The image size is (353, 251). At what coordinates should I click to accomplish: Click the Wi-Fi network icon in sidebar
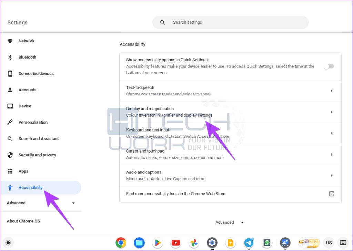tap(10, 41)
